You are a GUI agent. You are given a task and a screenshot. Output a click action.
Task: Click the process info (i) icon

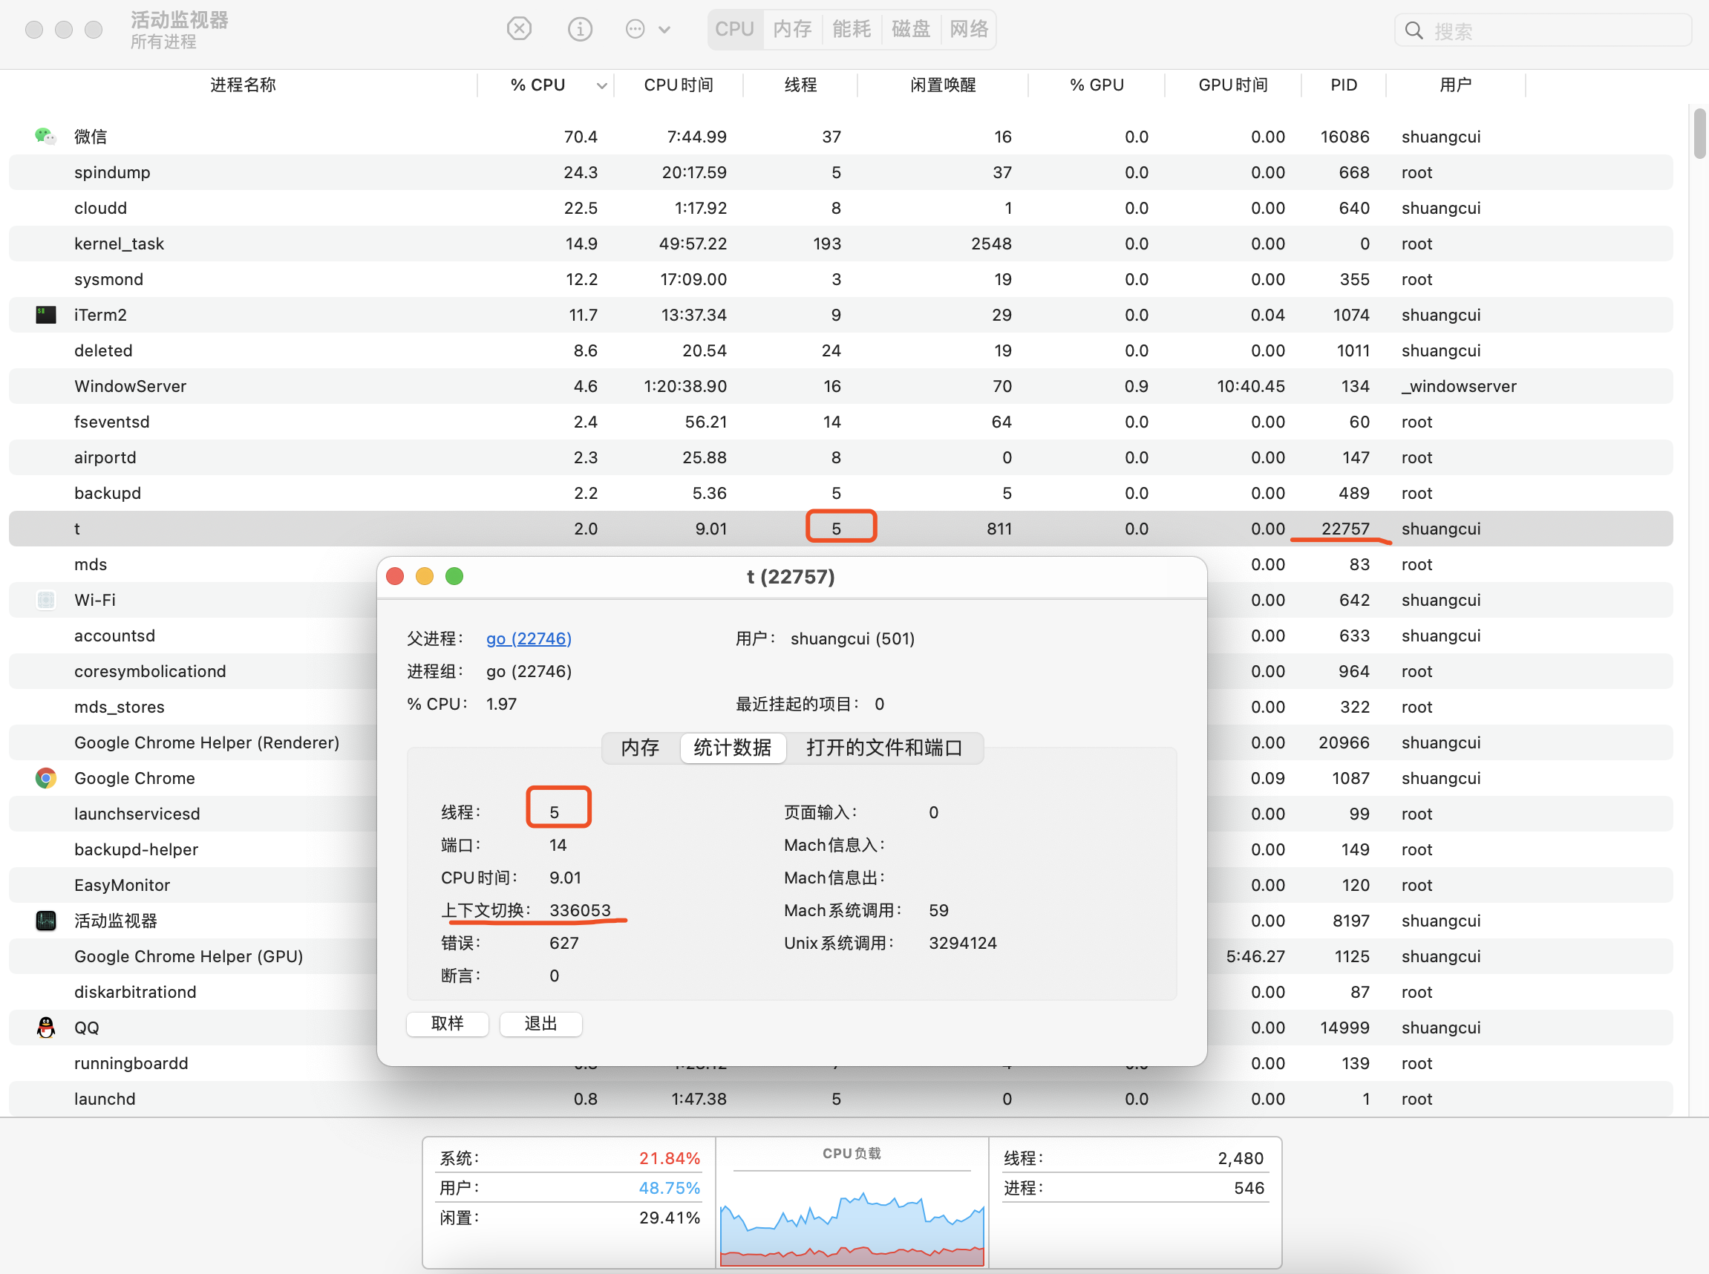pyautogui.click(x=580, y=29)
